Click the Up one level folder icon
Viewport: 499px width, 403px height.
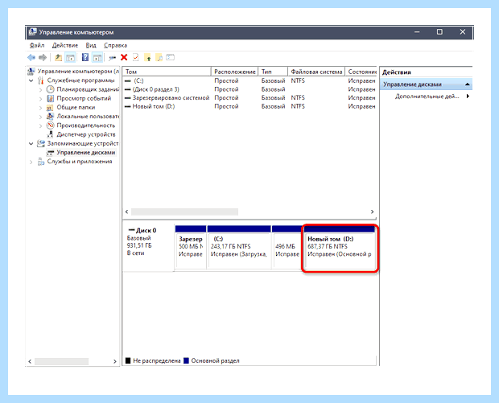(58, 58)
